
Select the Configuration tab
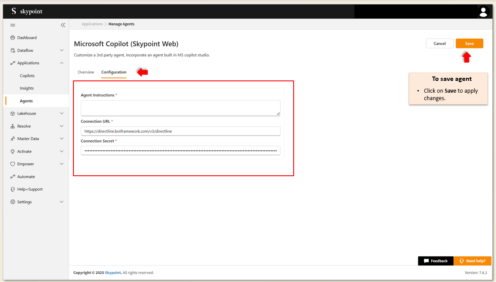point(114,72)
